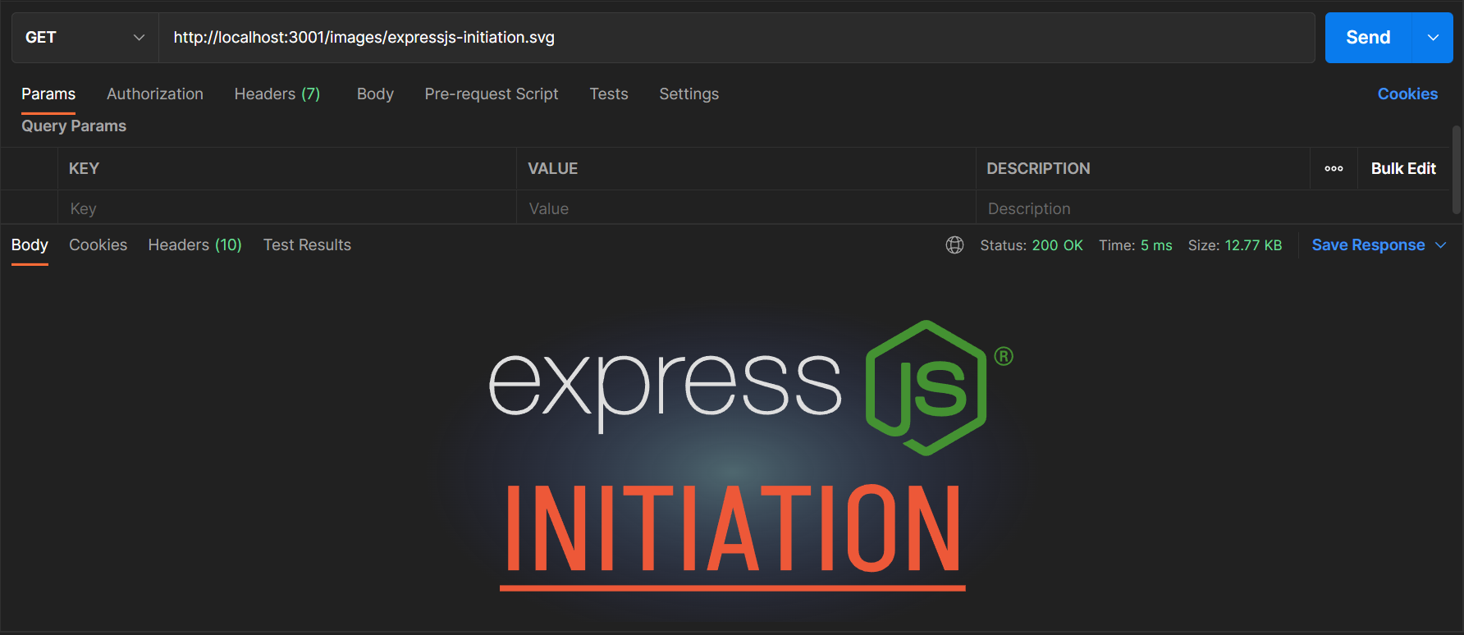
Task: Click the request URL field
Action: point(736,38)
